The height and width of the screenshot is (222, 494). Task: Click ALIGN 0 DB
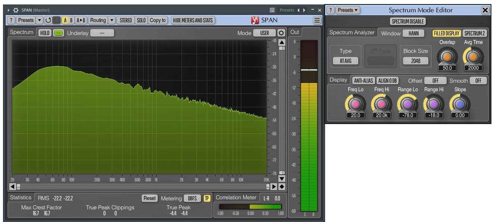pyautogui.click(x=387, y=80)
